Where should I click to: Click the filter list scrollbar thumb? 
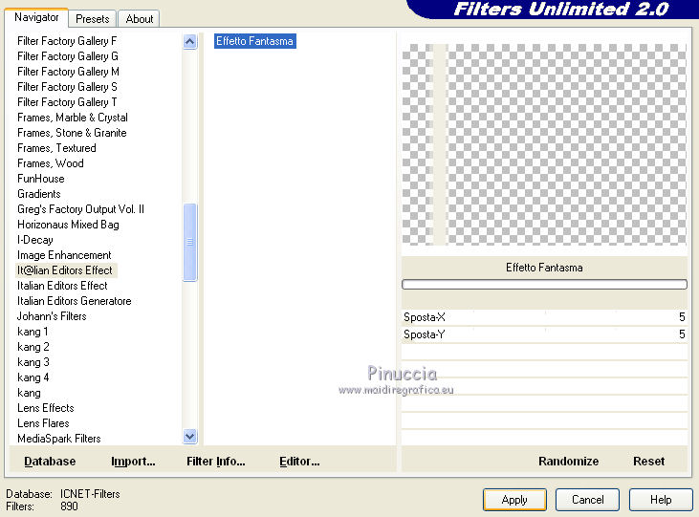[190, 242]
